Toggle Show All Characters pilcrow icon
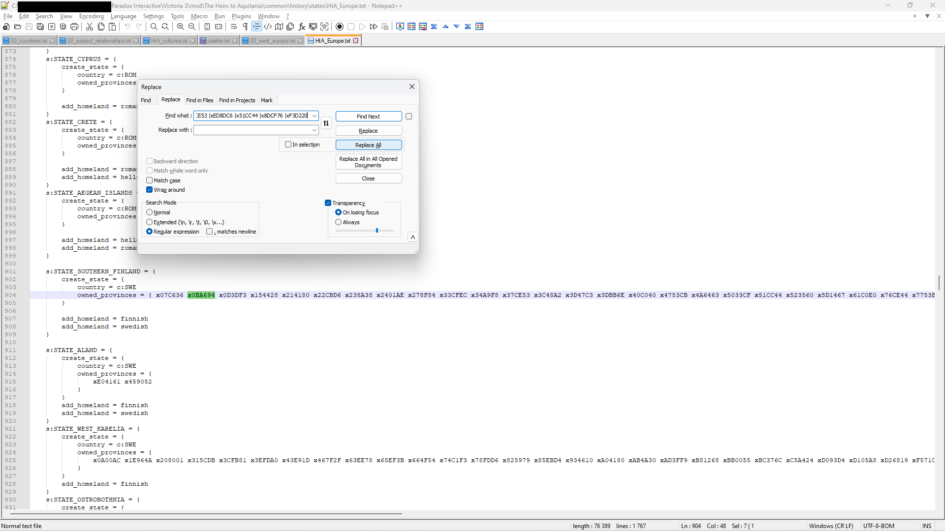 click(x=245, y=27)
